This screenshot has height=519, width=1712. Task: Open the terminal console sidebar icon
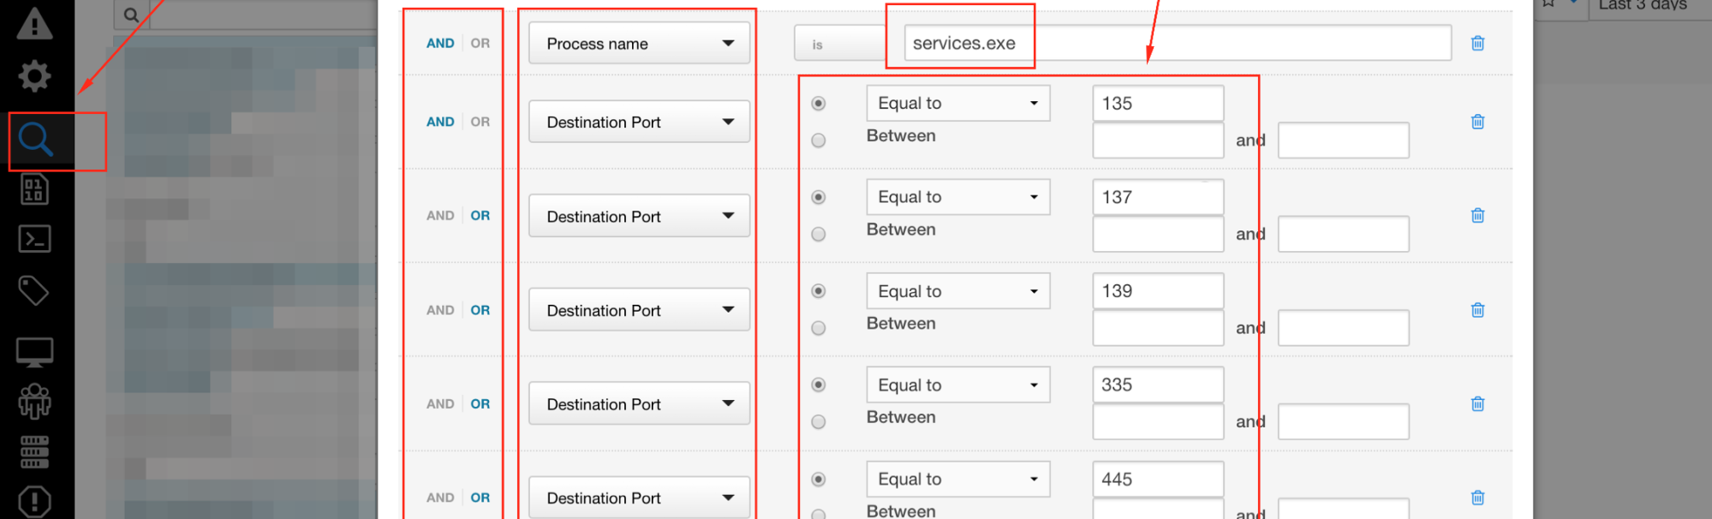[34, 239]
